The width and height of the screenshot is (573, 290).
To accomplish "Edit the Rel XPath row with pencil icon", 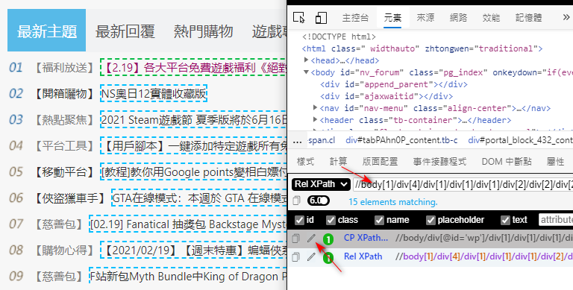I will [x=311, y=256].
